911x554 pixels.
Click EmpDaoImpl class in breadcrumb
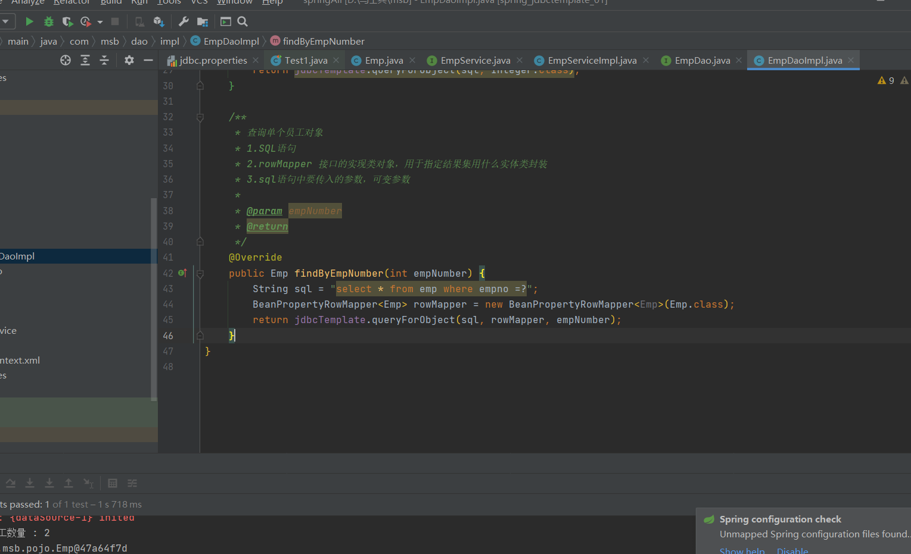(x=225, y=41)
